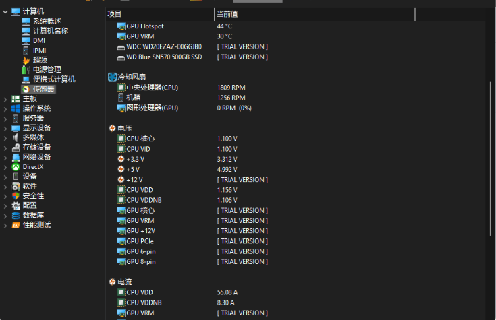
Task: Expand the 配置 tree node
Action: coord(5,206)
